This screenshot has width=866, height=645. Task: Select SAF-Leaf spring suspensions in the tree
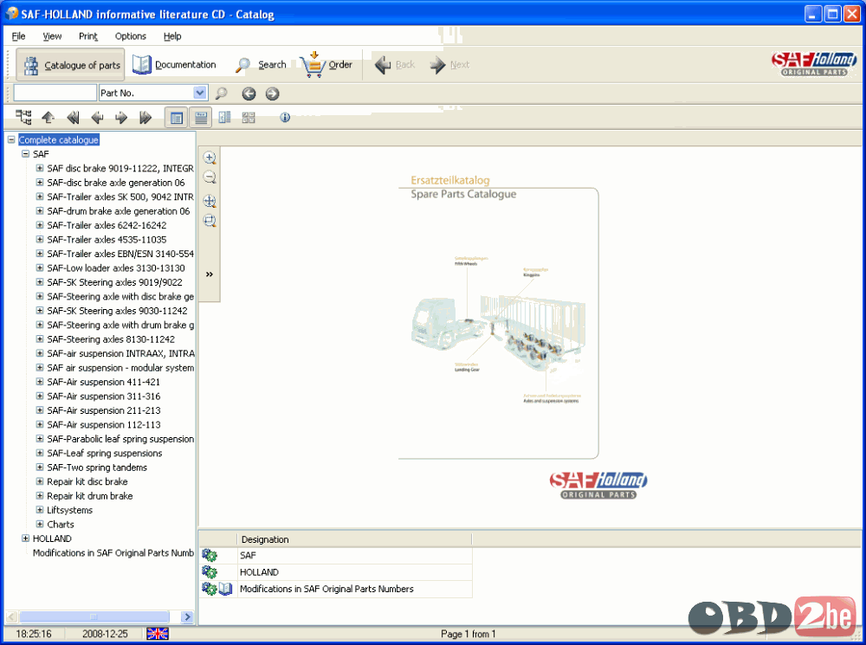(105, 453)
